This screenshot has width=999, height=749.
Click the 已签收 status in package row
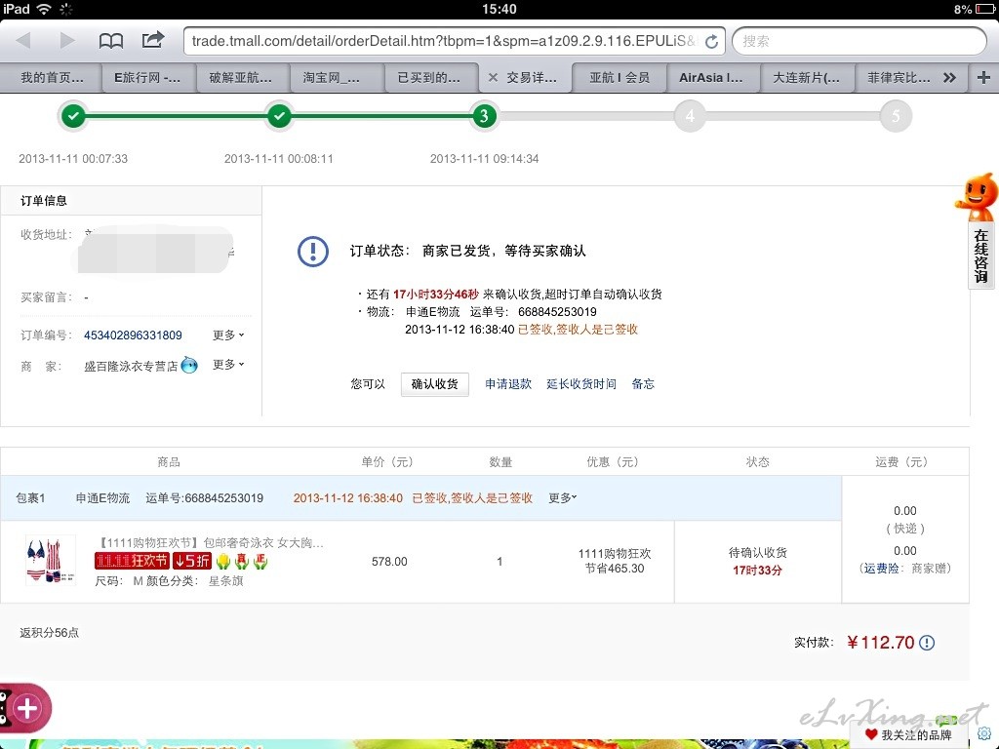click(x=472, y=498)
